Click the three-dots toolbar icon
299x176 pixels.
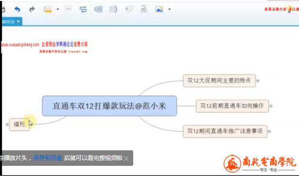point(68,9)
